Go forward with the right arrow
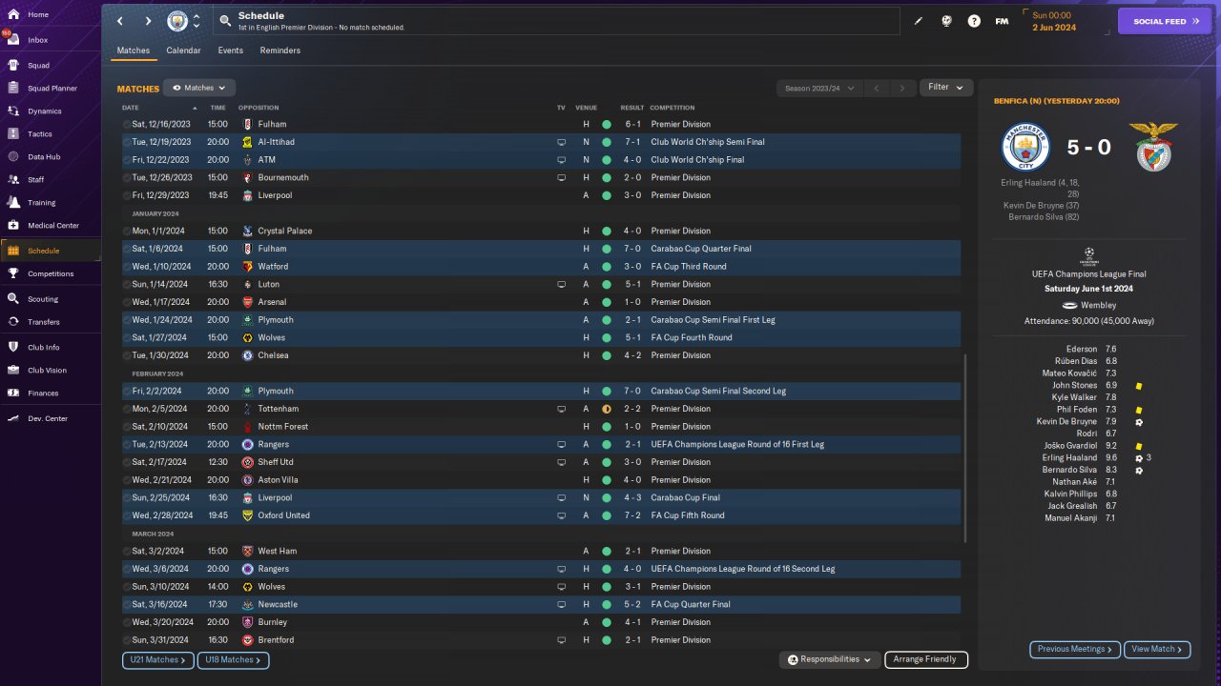The height and width of the screenshot is (686, 1221). (148, 21)
